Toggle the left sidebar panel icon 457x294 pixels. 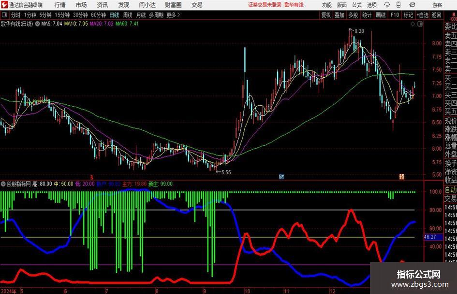click(x=4, y=15)
